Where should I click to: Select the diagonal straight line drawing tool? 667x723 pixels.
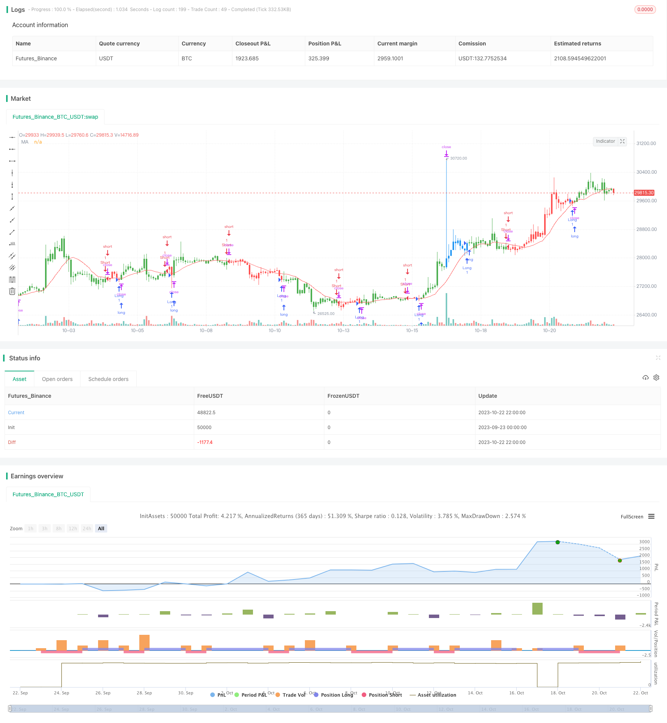[12, 208]
